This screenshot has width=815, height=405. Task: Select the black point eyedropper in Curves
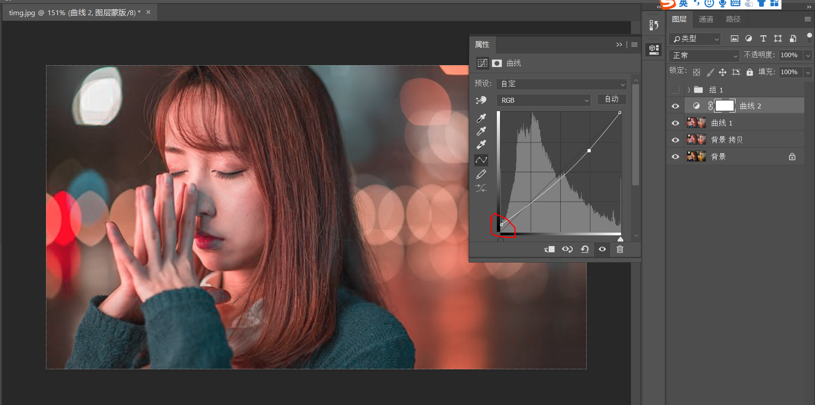[481, 118]
